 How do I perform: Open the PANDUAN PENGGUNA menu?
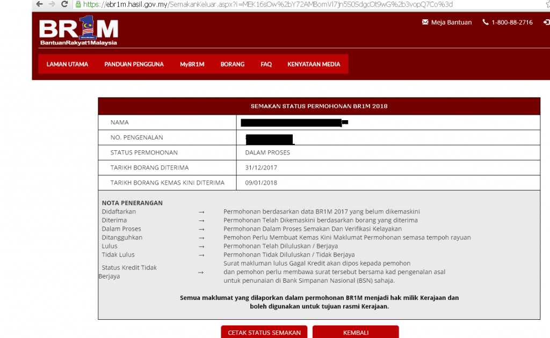pos(134,64)
